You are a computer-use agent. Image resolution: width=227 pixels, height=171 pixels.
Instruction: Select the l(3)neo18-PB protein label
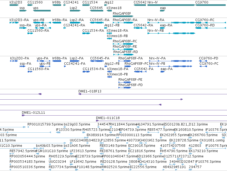(118, 74)
